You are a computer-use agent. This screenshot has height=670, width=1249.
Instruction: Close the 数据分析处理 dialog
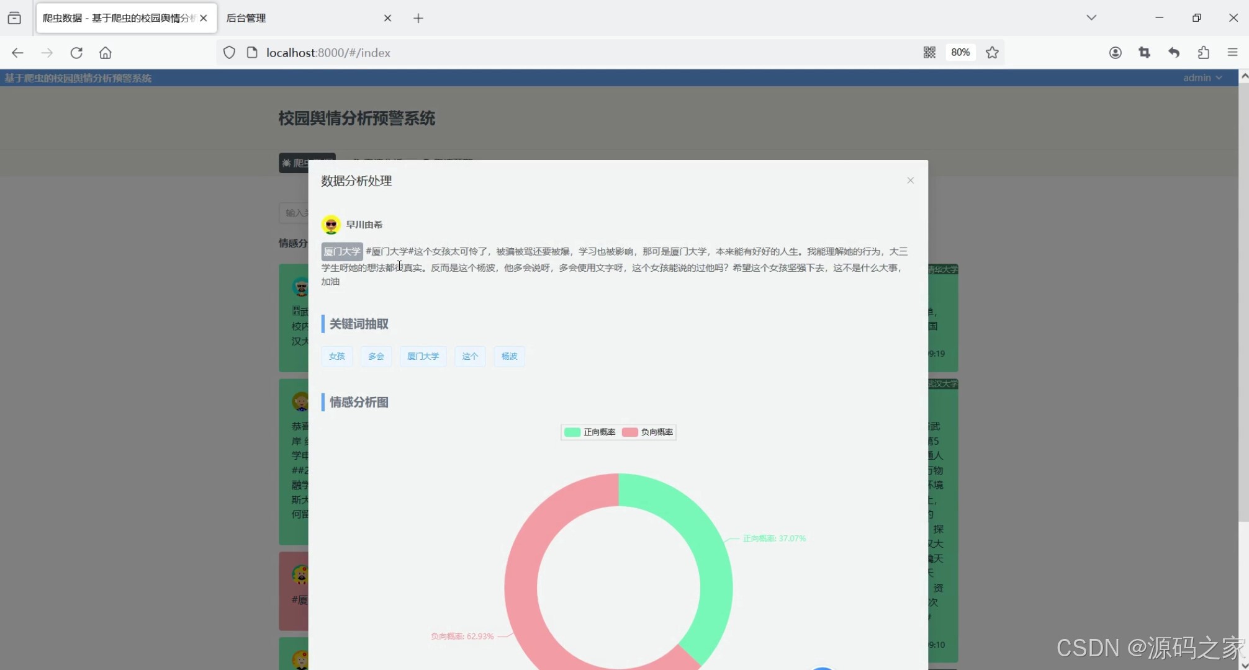pyautogui.click(x=910, y=181)
